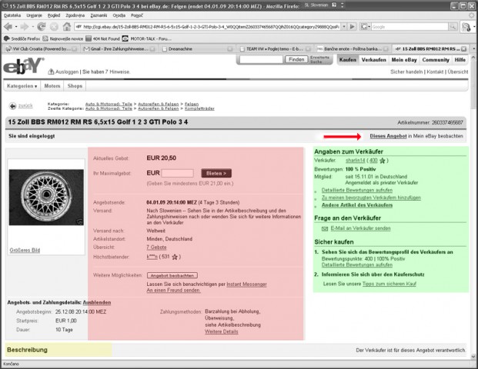The width and height of the screenshot is (478, 369).
Task: Open the 404 Not Found bookmark
Action: (102, 38)
